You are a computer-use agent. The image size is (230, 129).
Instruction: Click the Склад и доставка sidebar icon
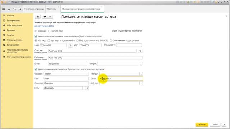pyautogui.click(x=4, y=40)
